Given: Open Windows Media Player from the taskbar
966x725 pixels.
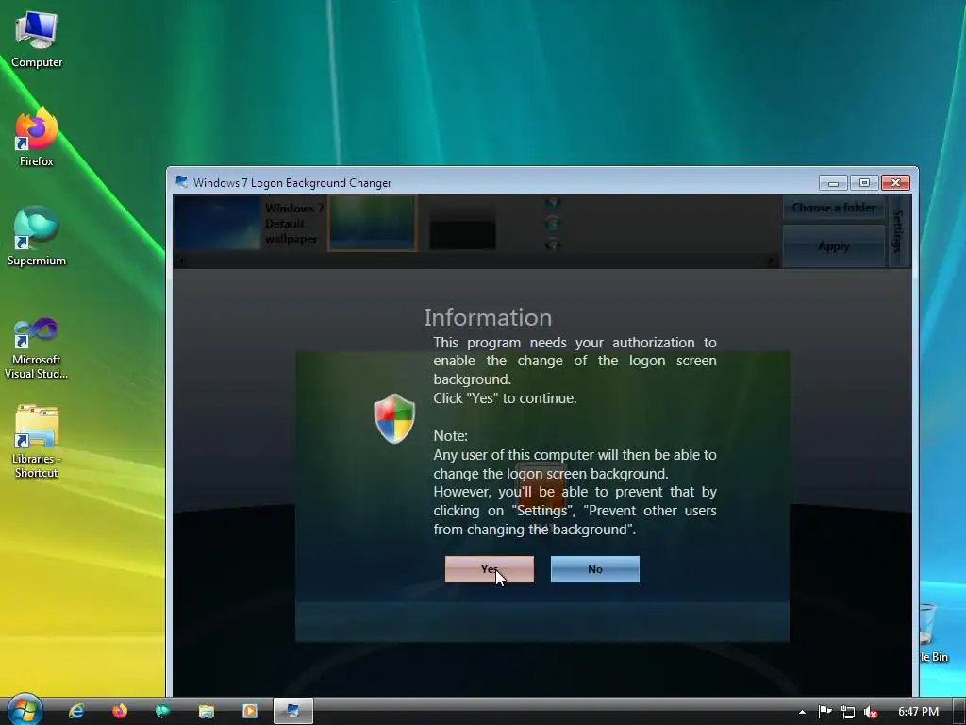Looking at the screenshot, I should pos(249,712).
